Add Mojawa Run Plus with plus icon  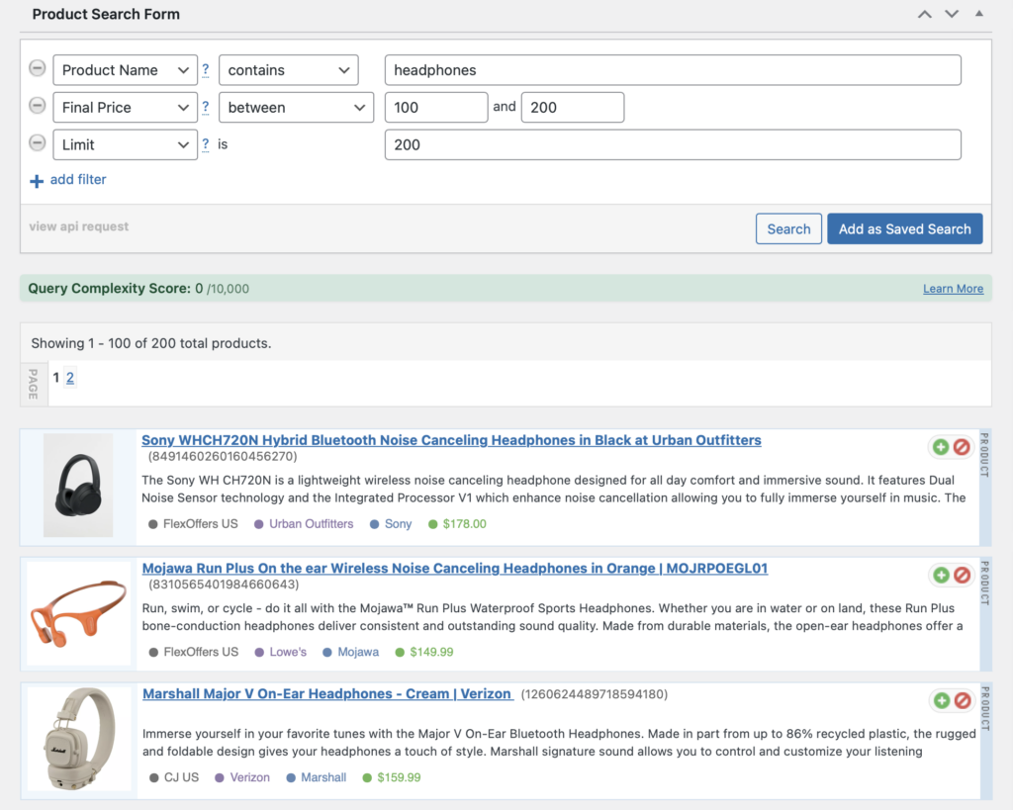[940, 575]
